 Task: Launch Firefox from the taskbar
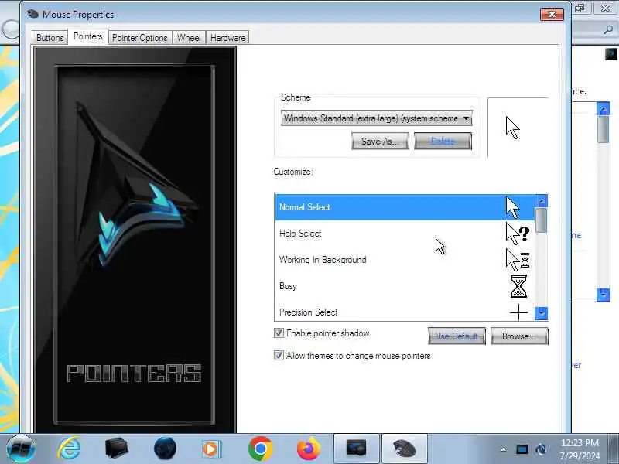coord(308,449)
